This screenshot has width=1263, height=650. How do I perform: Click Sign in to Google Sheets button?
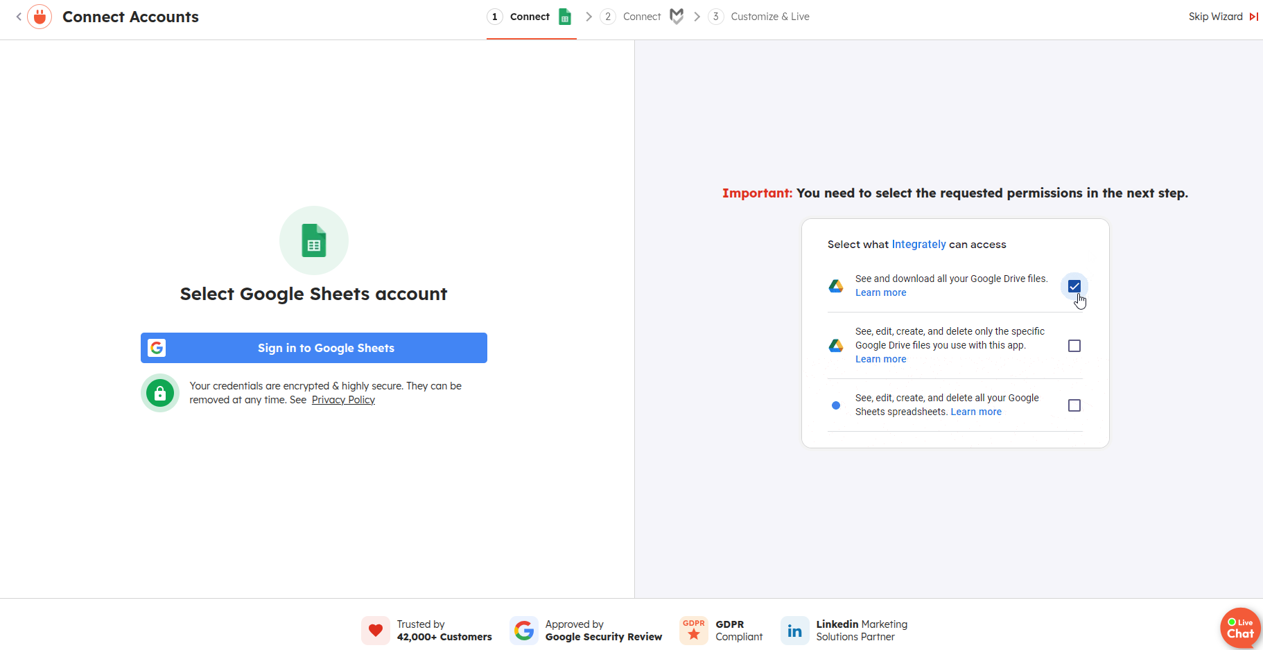(x=314, y=348)
